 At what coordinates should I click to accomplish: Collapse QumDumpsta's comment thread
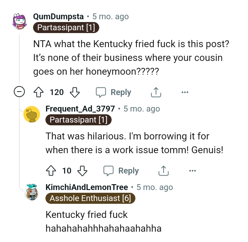coord(19,92)
